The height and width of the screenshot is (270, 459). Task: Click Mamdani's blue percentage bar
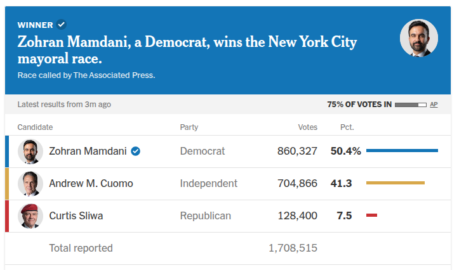[x=402, y=151]
